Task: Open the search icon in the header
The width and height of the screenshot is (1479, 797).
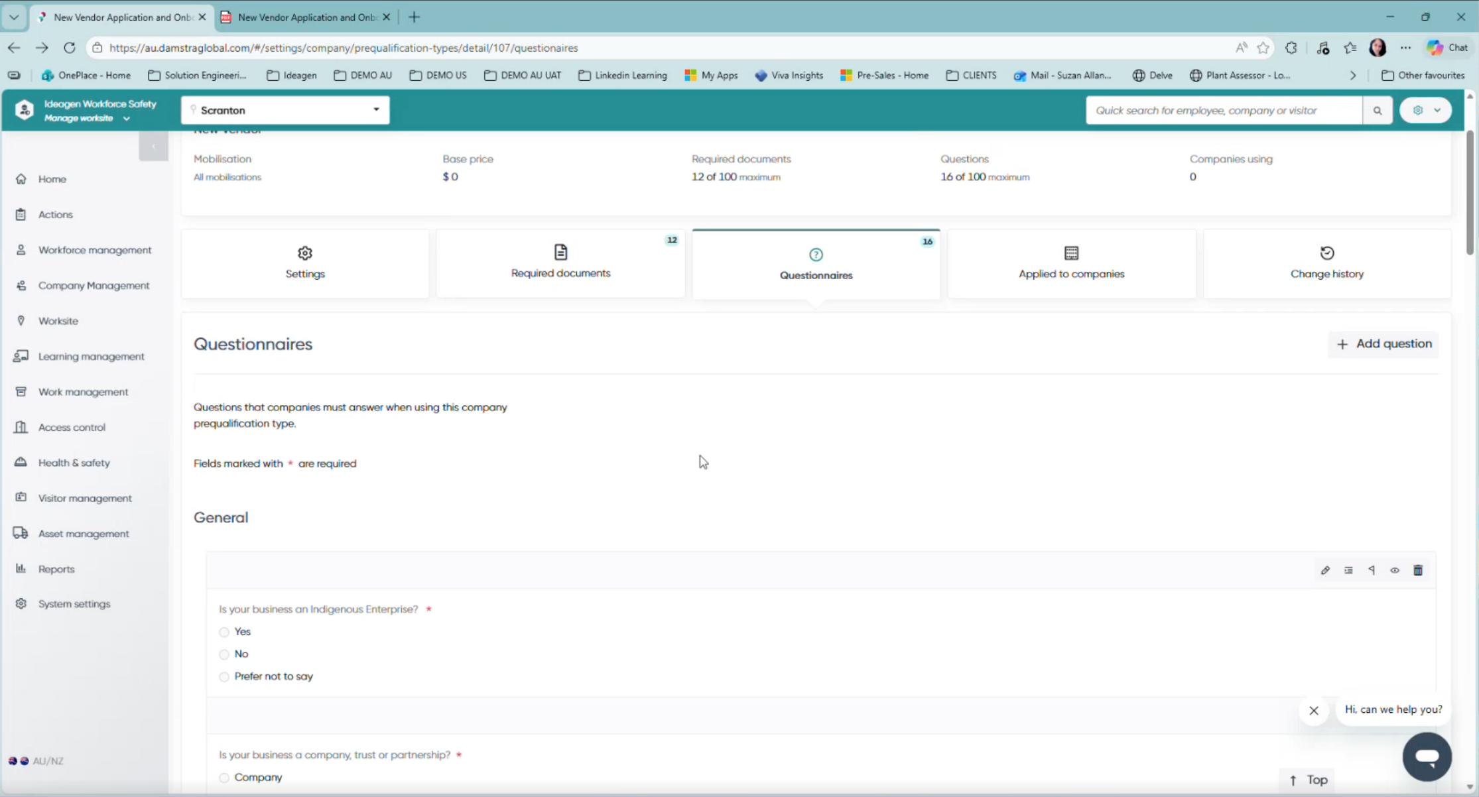Action: (x=1378, y=110)
